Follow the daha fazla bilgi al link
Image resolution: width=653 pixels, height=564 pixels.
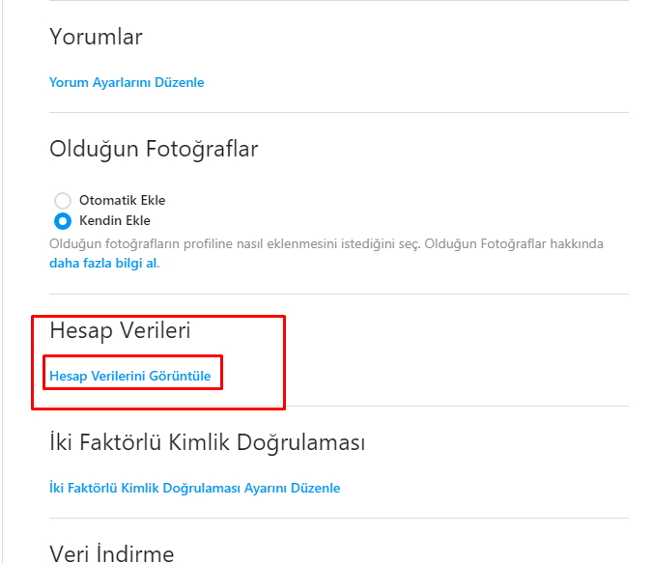click(103, 263)
